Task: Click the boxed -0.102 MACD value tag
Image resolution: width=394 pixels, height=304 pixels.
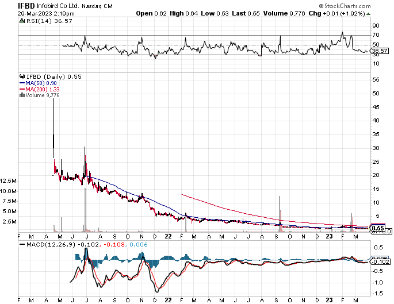Action: (381, 262)
